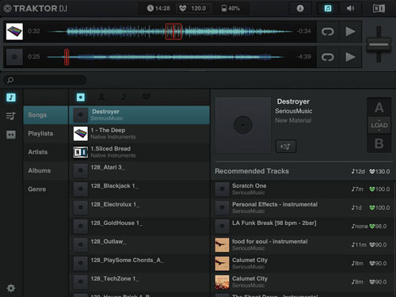The width and height of the screenshot is (396, 297).
Task: Select the track 1 - The Deep
Action: pos(139,134)
